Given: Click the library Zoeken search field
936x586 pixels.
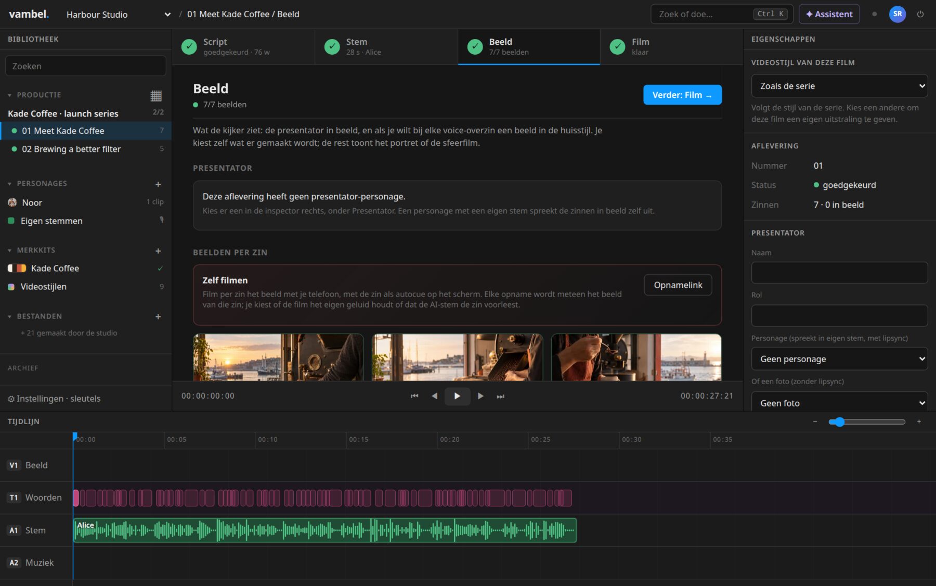Looking at the screenshot, I should tap(86, 66).
